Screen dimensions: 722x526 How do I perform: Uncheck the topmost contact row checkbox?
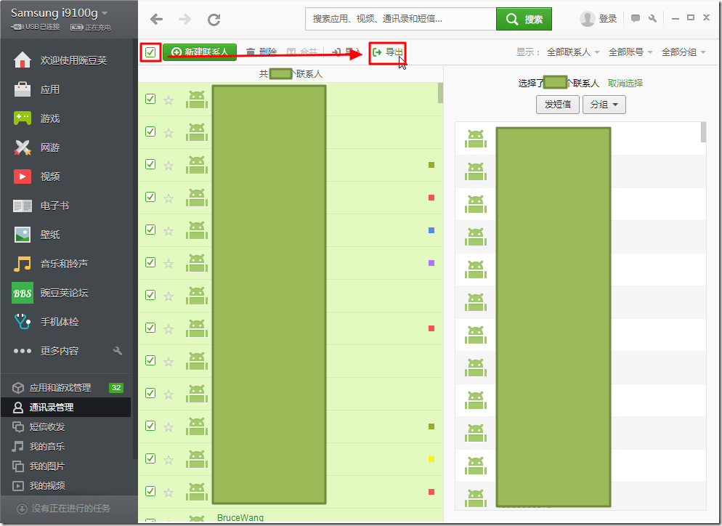tap(150, 99)
